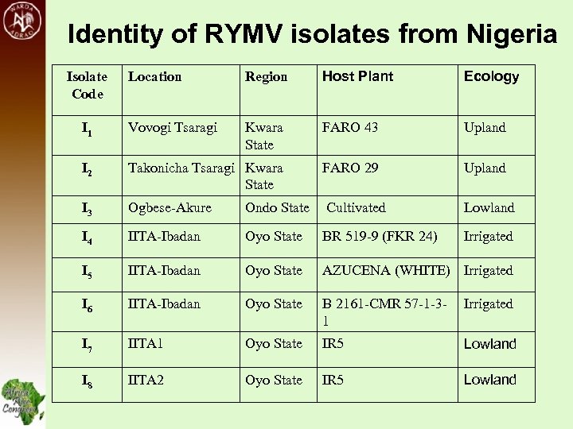This screenshot has height=429, width=573.
Task: Select the Region column header
Action: 266,76
